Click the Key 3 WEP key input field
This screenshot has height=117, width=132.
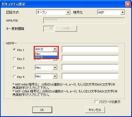90,67
